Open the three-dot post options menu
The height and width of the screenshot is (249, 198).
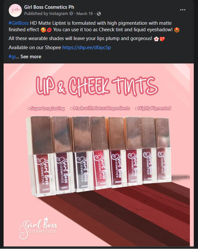[x=183, y=10]
